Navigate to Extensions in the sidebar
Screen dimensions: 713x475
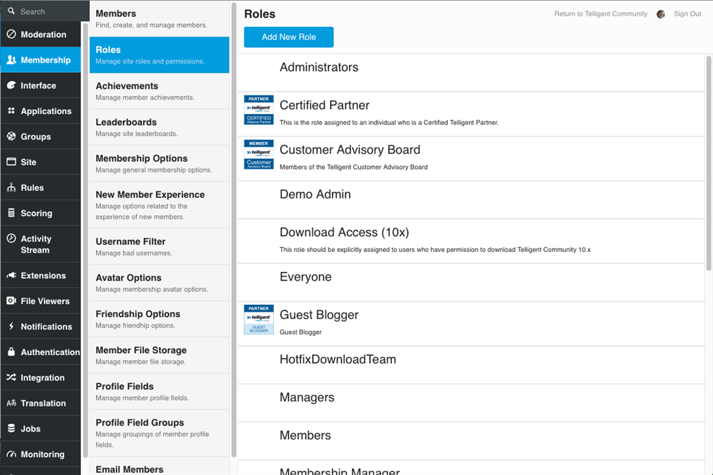tap(40, 275)
